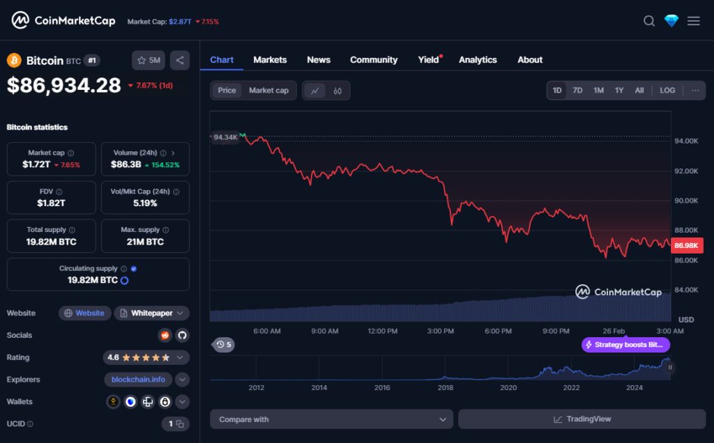Open the search icon in header
This screenshot has height=443, width=714.
(x=649, y=21)
